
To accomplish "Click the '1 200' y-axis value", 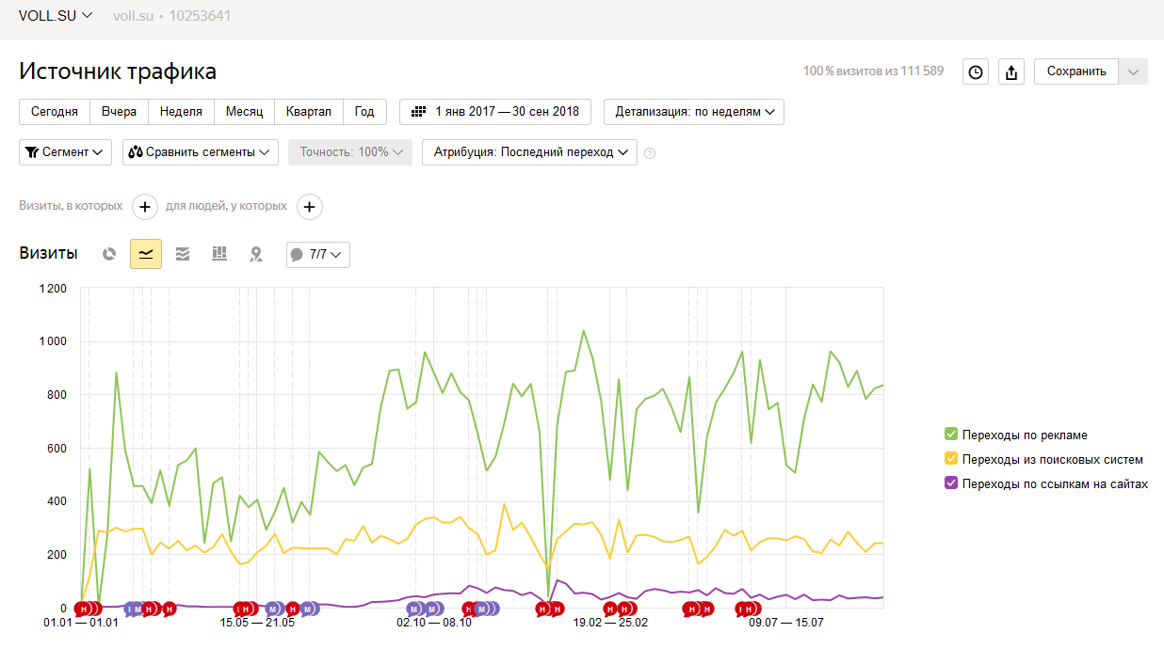I will point(52,289).
